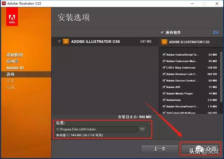The image size is (224, 159).
Task: Click the 上一步 button
Action: click(159, 149)
